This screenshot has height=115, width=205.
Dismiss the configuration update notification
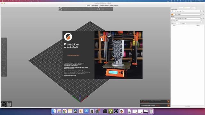point(168,105)
